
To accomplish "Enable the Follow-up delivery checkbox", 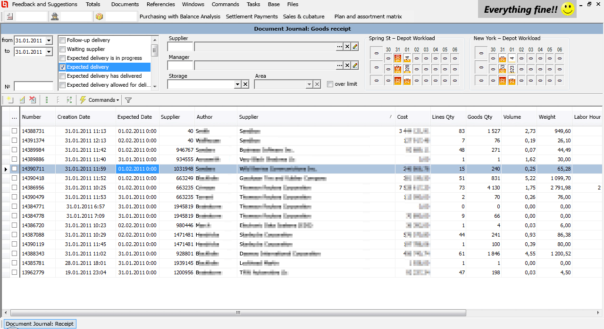I will coord(62,40).
